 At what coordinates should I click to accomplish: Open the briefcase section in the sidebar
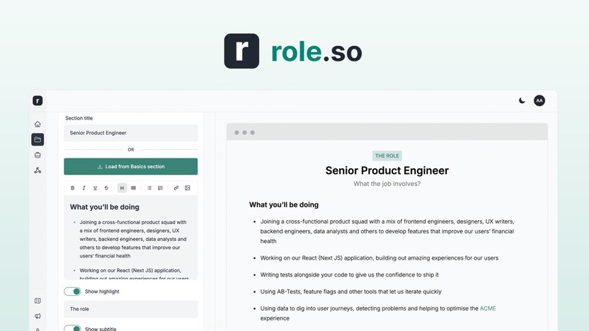[x=38, y=155]
